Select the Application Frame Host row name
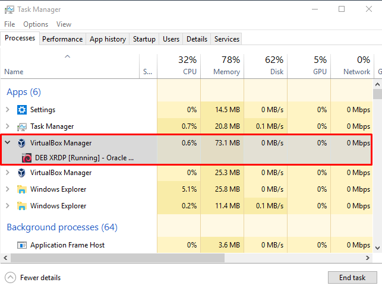This screenshot has height=292, width=382. click(67, 245)
